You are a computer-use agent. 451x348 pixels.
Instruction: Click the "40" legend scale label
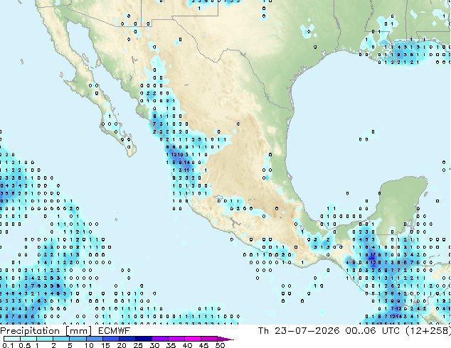[188, 345]
